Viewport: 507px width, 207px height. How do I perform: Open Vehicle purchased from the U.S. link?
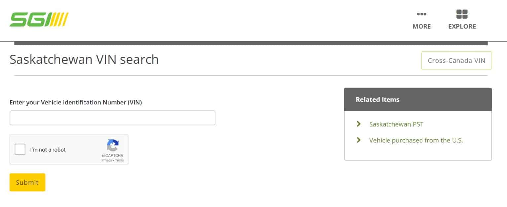pos(416,140)
